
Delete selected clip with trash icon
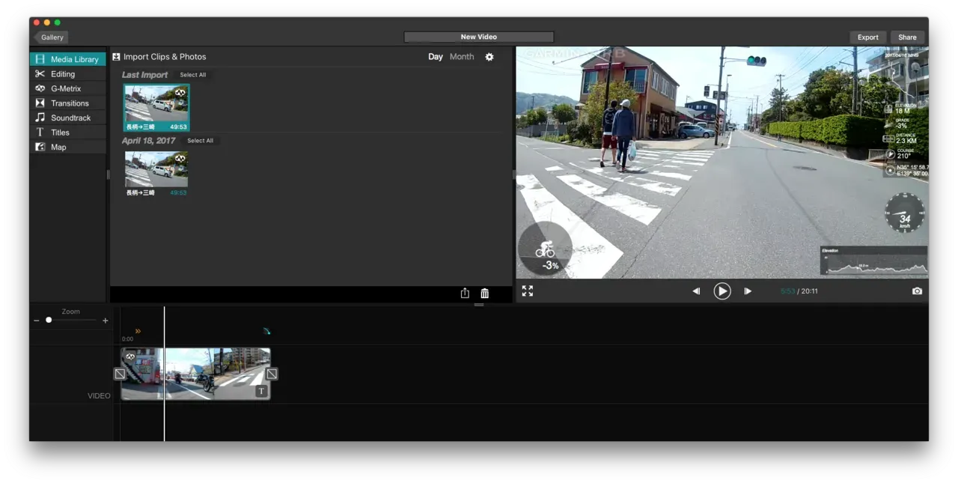(485, 294)
